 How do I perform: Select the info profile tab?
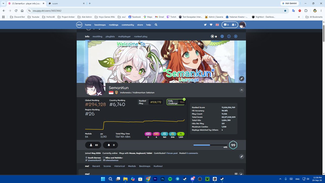(87, 36)
